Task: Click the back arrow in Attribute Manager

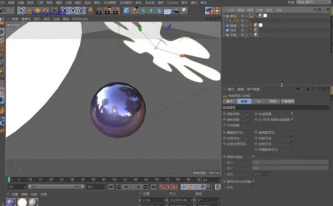Action: [297, 89]
